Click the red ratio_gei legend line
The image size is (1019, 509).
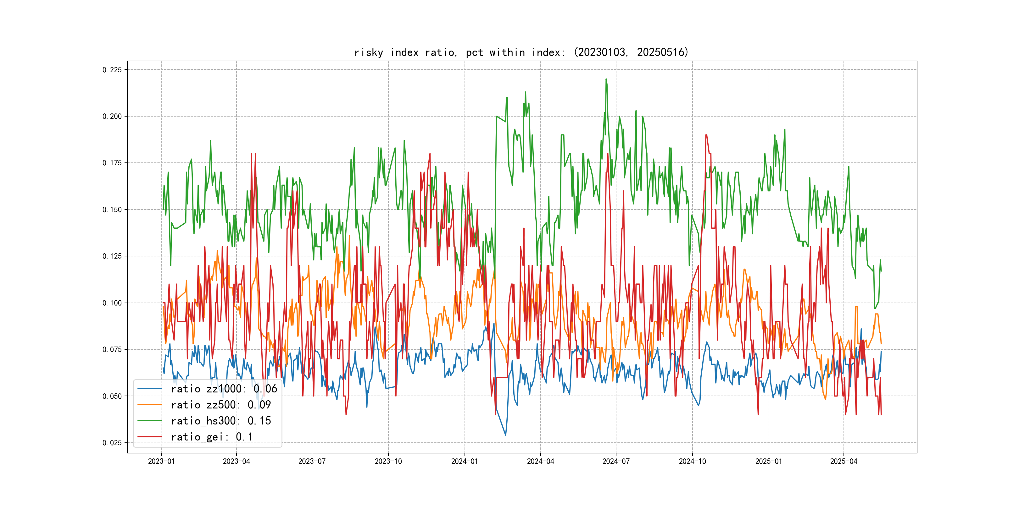[149, 437]
